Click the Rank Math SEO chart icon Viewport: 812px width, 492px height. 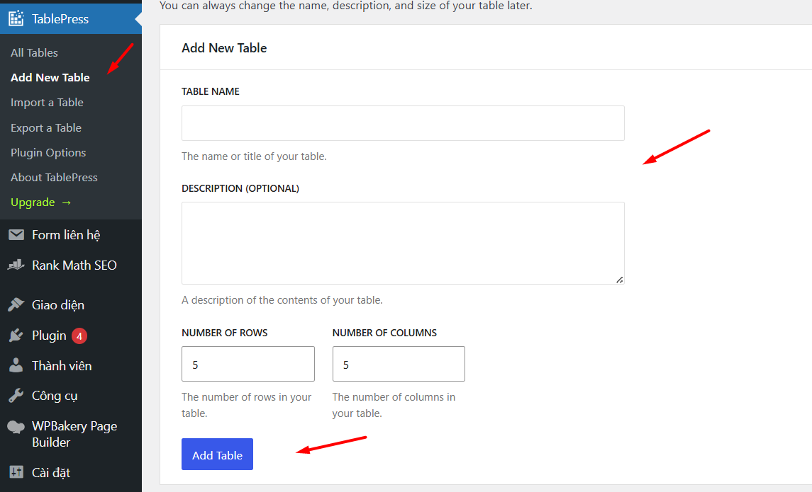pyautogui.click(x=16, y=265)
